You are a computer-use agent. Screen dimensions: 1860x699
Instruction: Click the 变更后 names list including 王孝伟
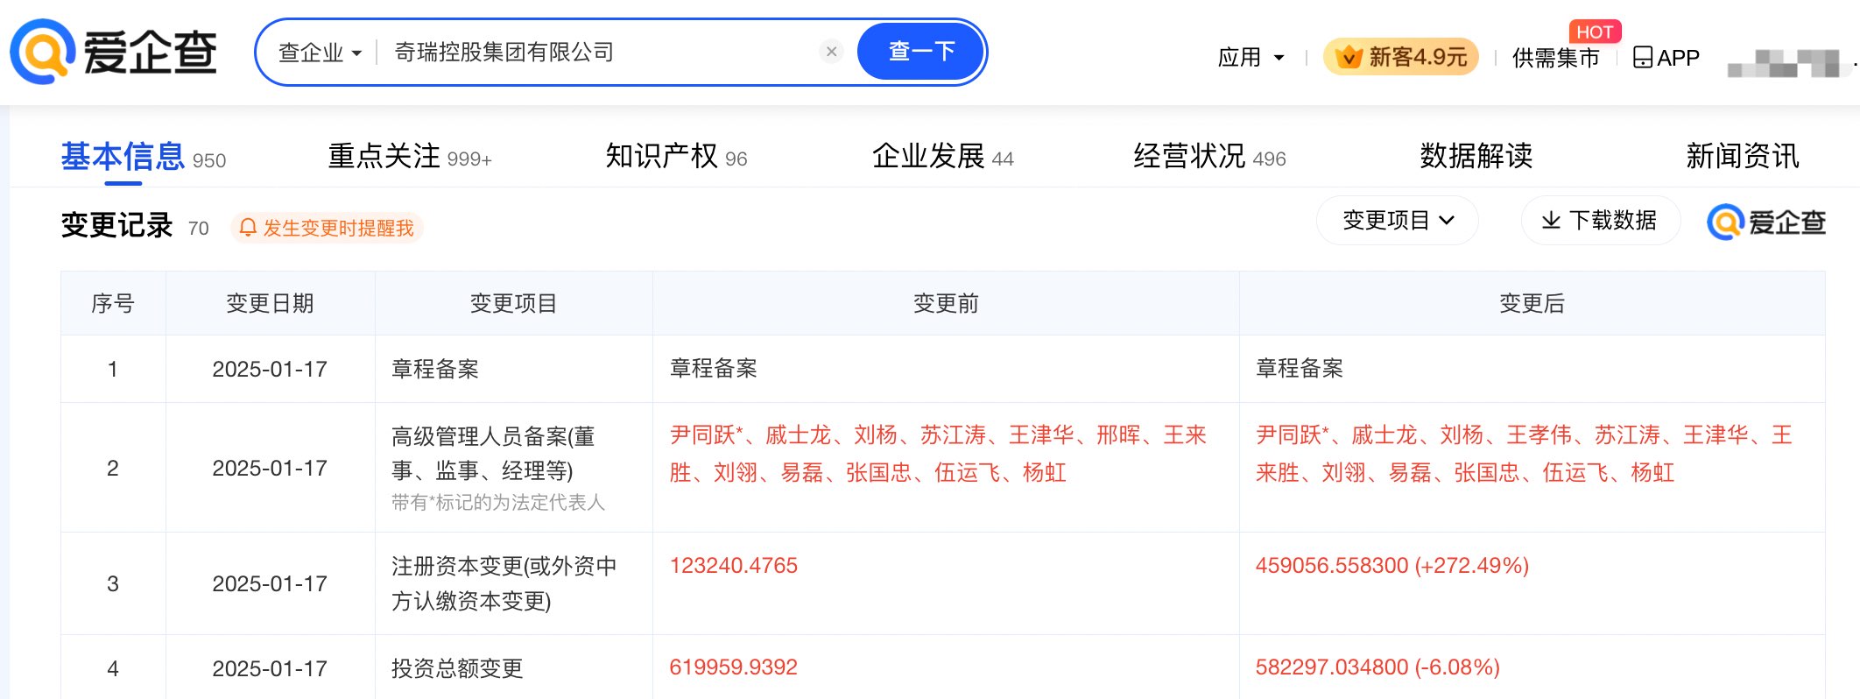pos(1524,454)
